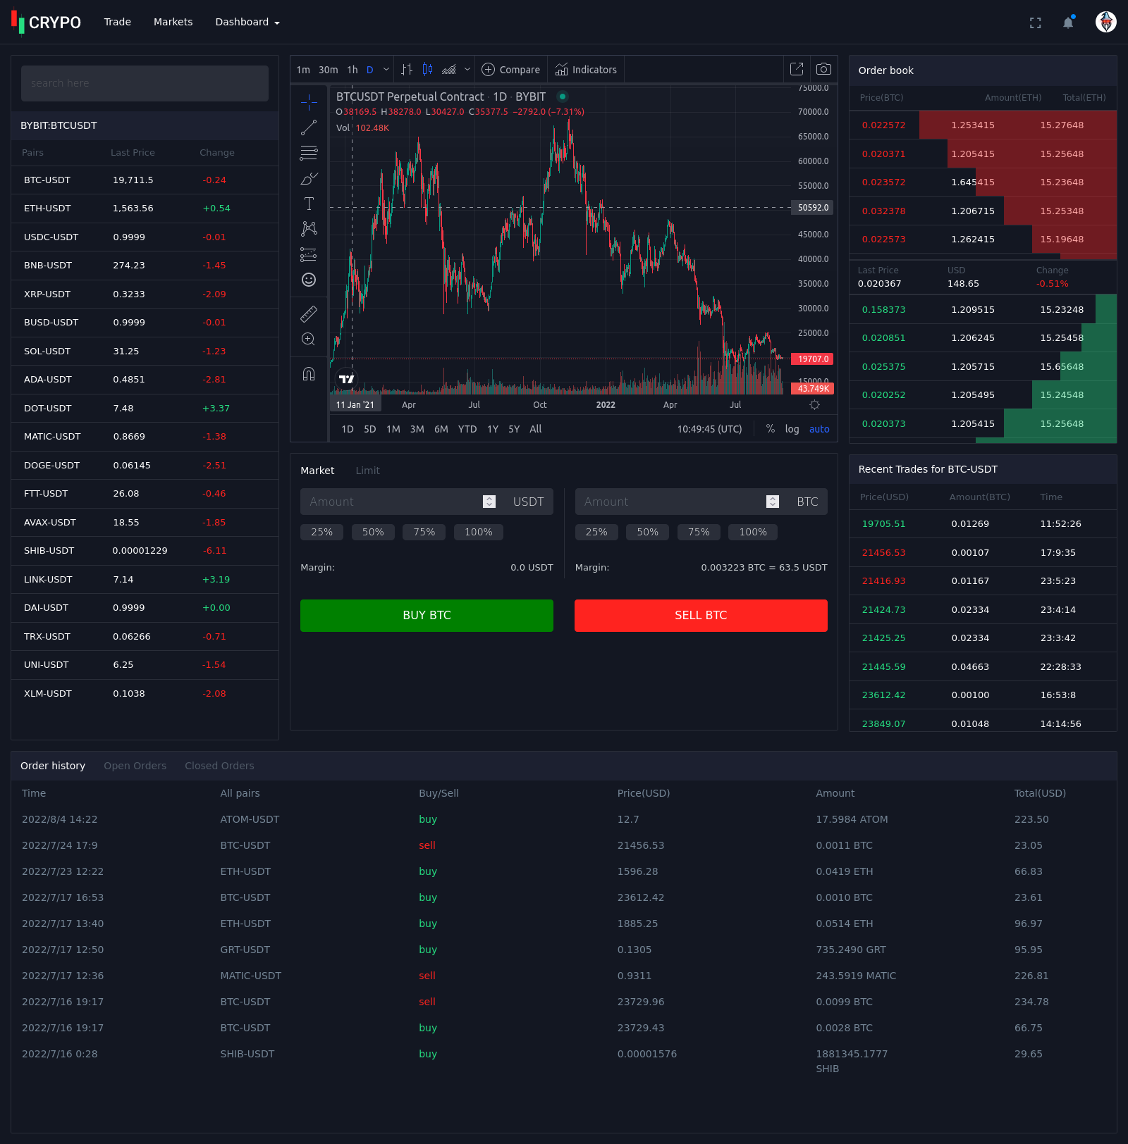Select the trend line drawing tool

(x=309, y=128)
